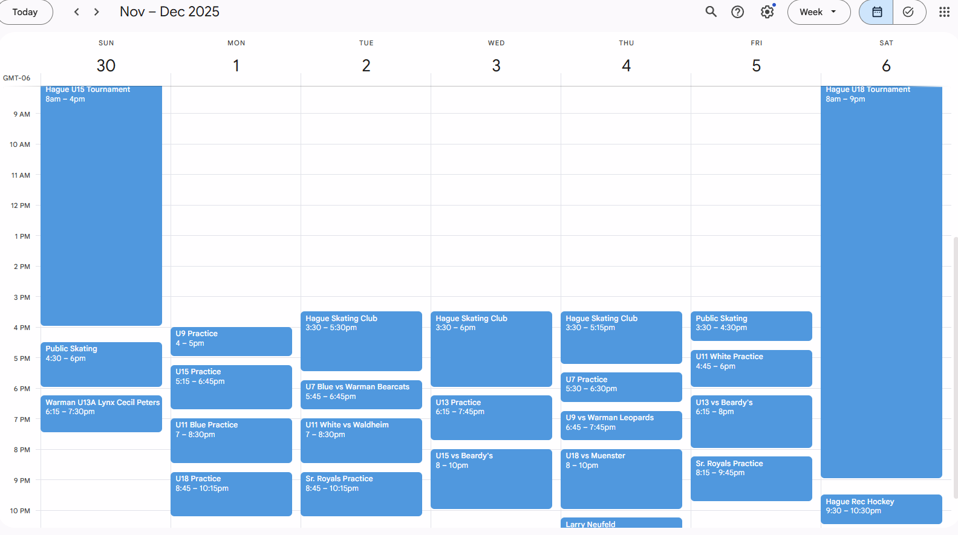Select Saturday 6 date header
958x535 pixels.
(885, 65)
